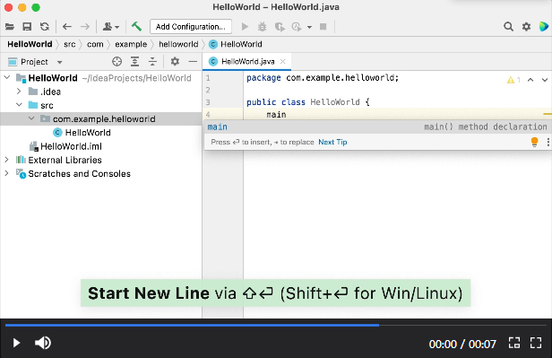Open Search Everywhere magnifier icon
The width and height of the screenshot is (552, 358).
508,26
